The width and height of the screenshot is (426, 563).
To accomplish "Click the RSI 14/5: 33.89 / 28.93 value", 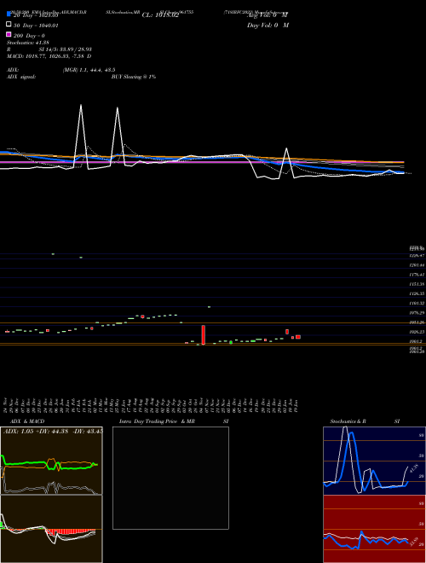I will point(66,49).
